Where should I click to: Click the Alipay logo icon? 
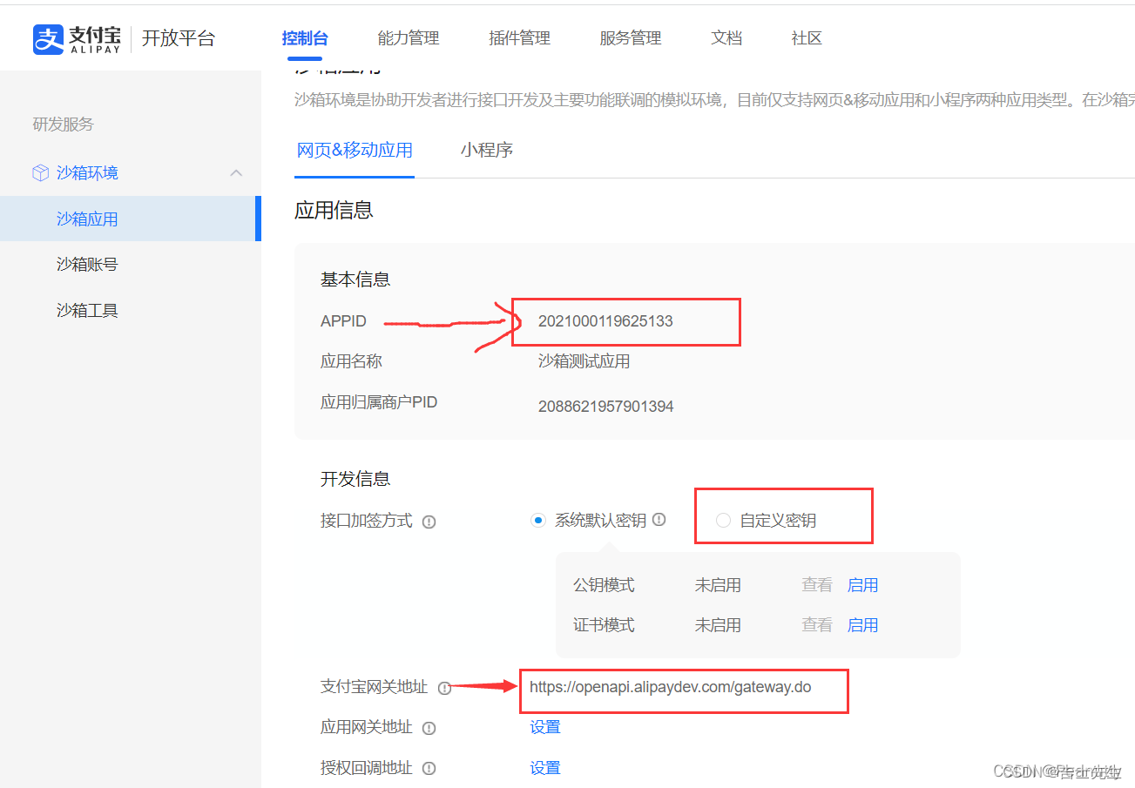(x=49, y=39)
